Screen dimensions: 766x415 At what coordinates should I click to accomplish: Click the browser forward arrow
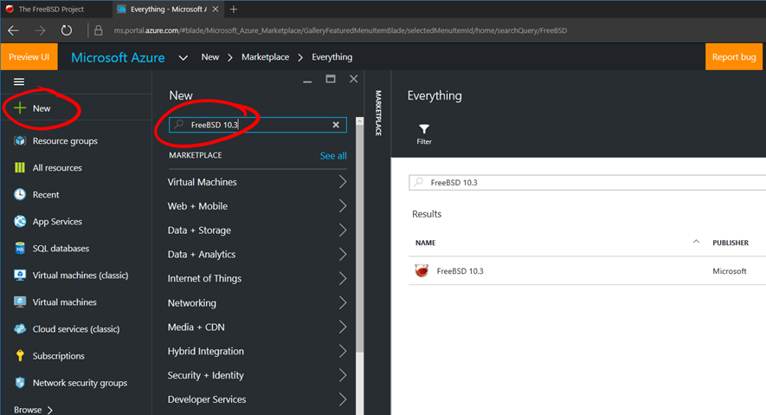click(x=40, y=30)
